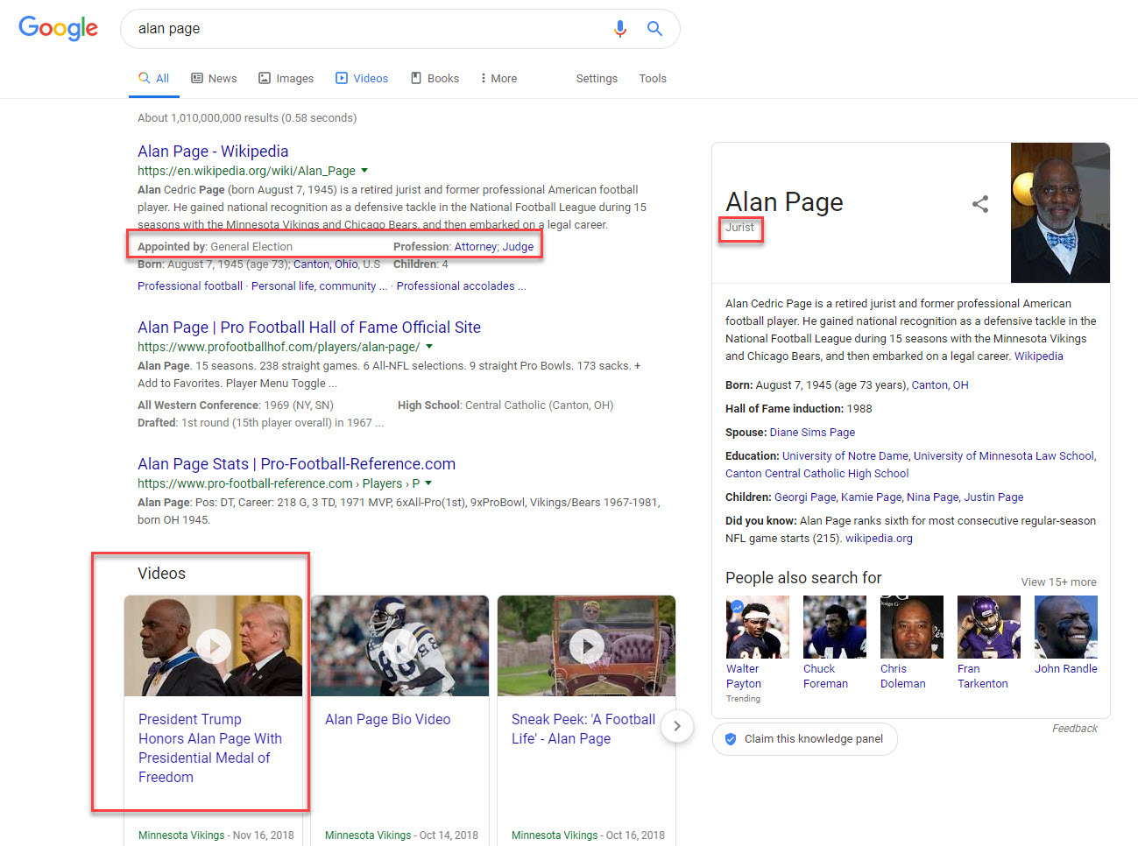
Task: Play the Sneak Peek A Football Life video
Action: 586,646
